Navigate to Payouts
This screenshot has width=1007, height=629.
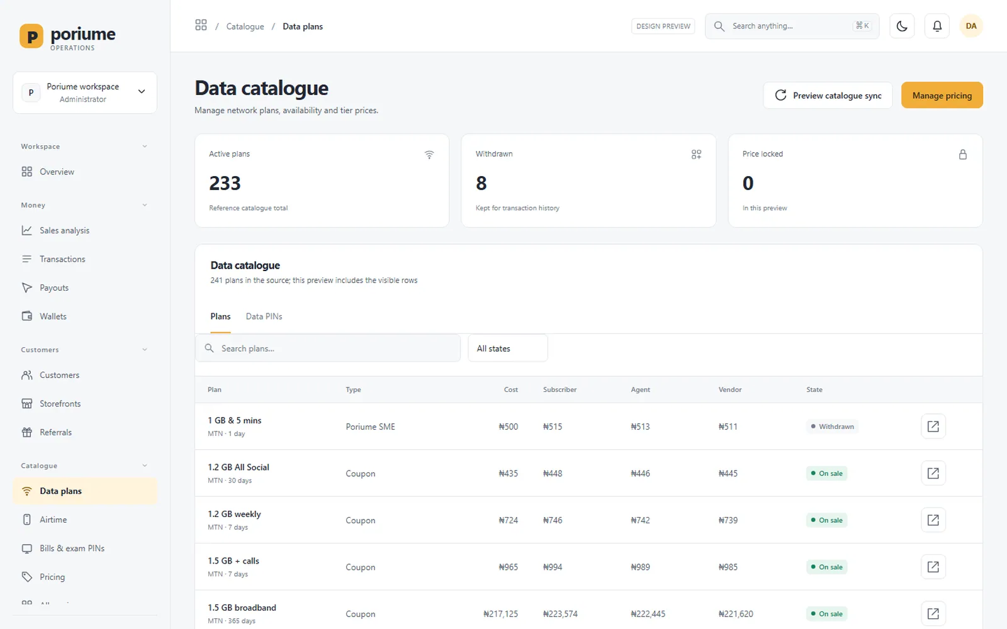85,287
